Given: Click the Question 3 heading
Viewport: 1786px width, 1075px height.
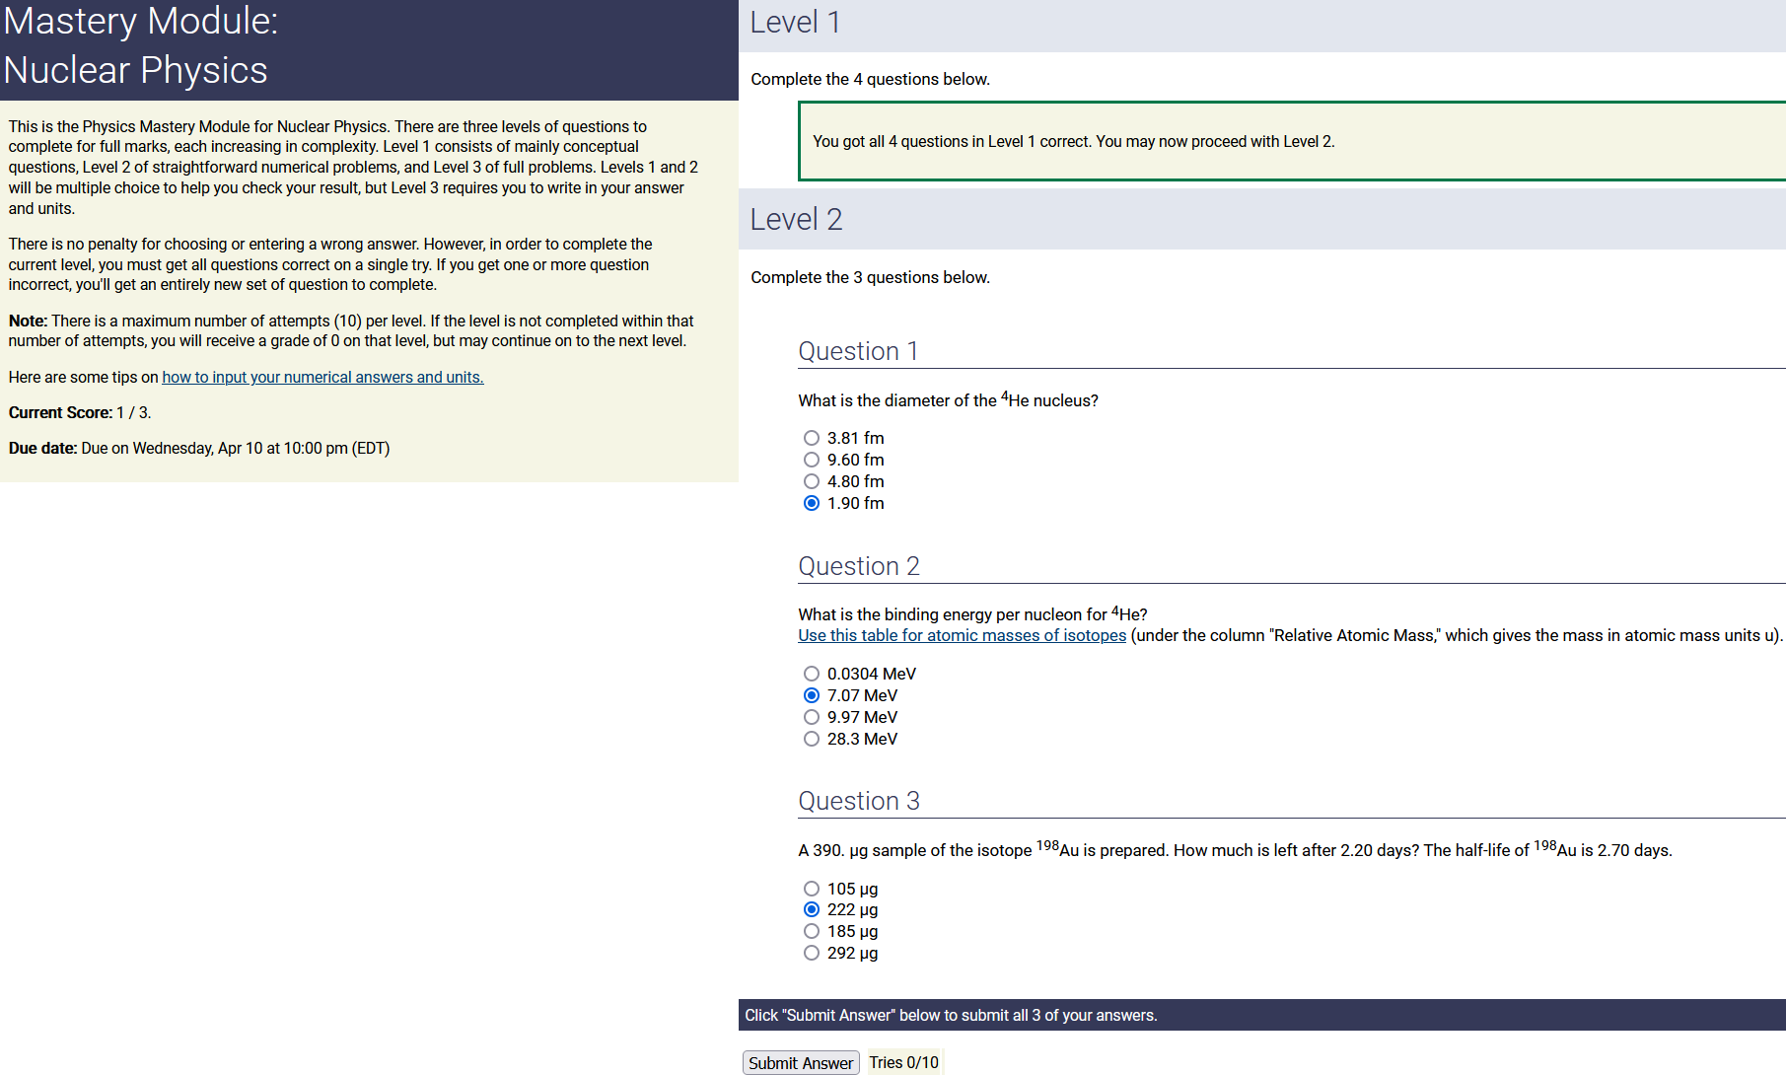Looking at the screenshot, I should pos(858,801).
